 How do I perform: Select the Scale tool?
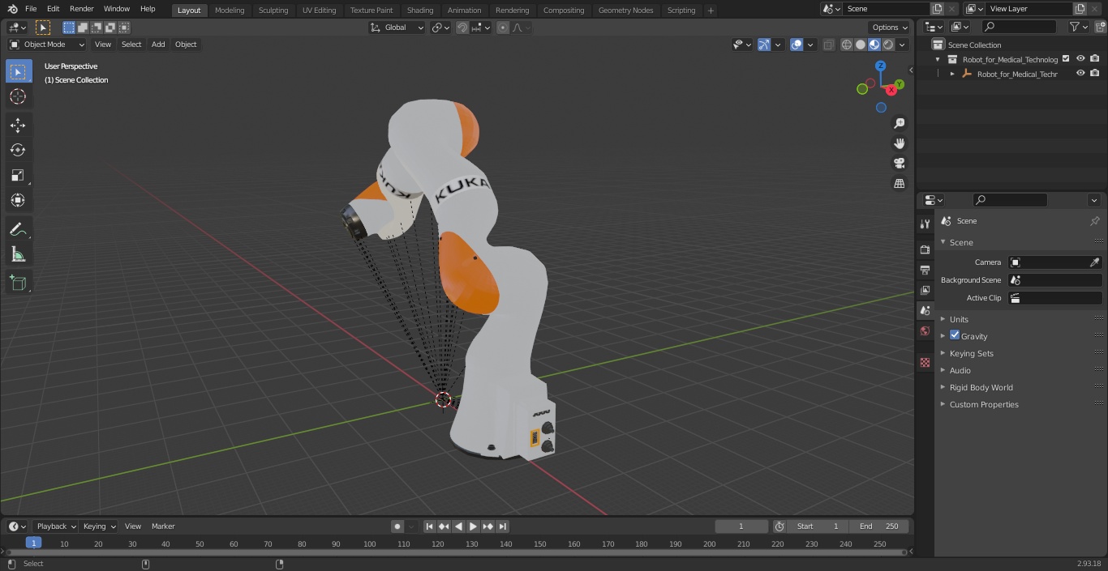18,175
